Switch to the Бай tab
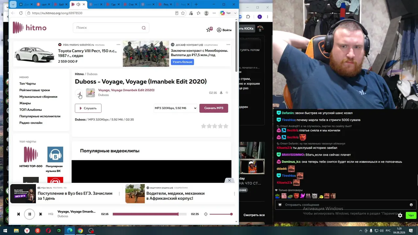 [x=61, y=4]
